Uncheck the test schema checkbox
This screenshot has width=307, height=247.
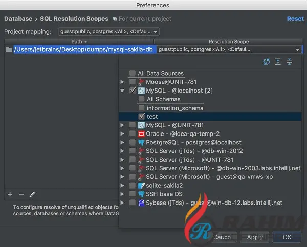pos(142,116)
